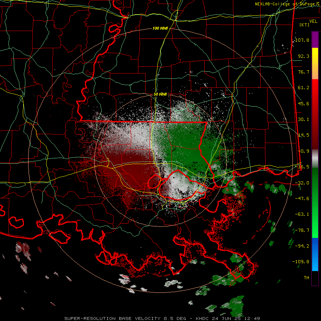
Task: Click the -47.6 value on velocity scale
Action: (302, 199)
